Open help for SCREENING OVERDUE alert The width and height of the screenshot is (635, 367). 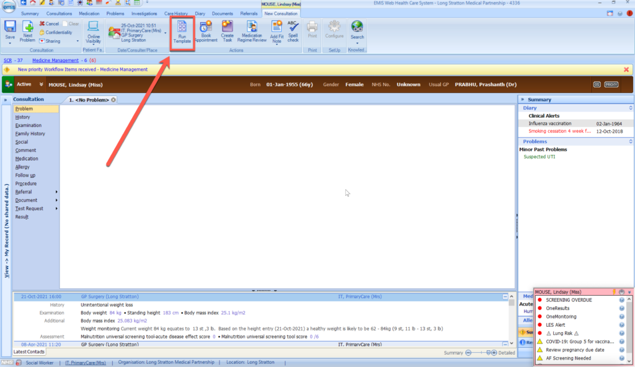[x=621, y=300]
